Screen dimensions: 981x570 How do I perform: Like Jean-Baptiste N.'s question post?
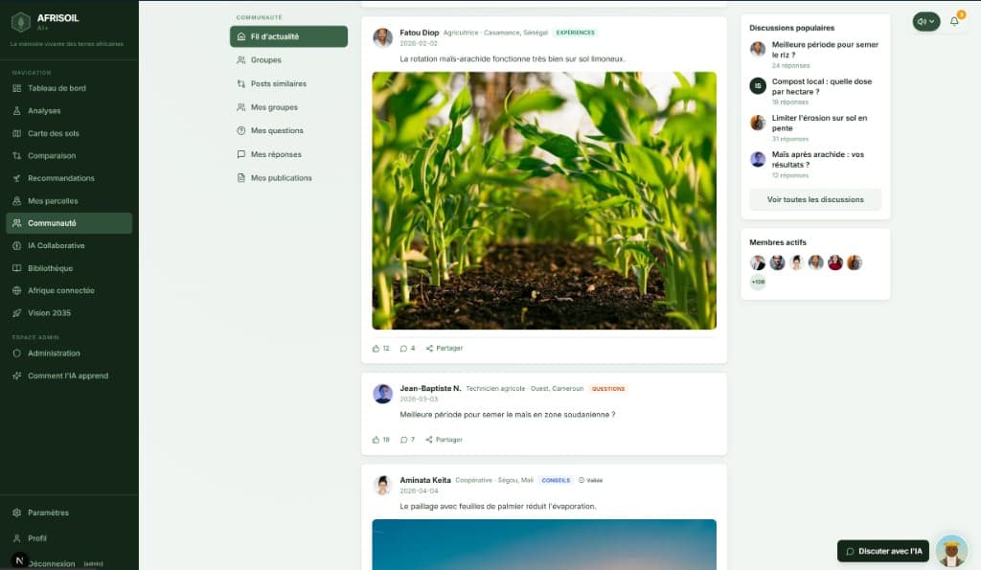tap(380, 440)
